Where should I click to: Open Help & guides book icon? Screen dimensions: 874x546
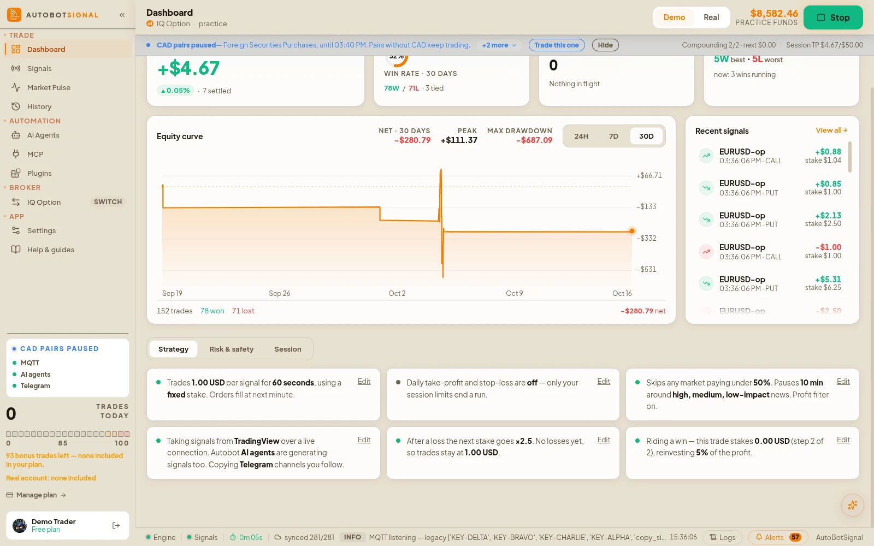click(16, 250)
